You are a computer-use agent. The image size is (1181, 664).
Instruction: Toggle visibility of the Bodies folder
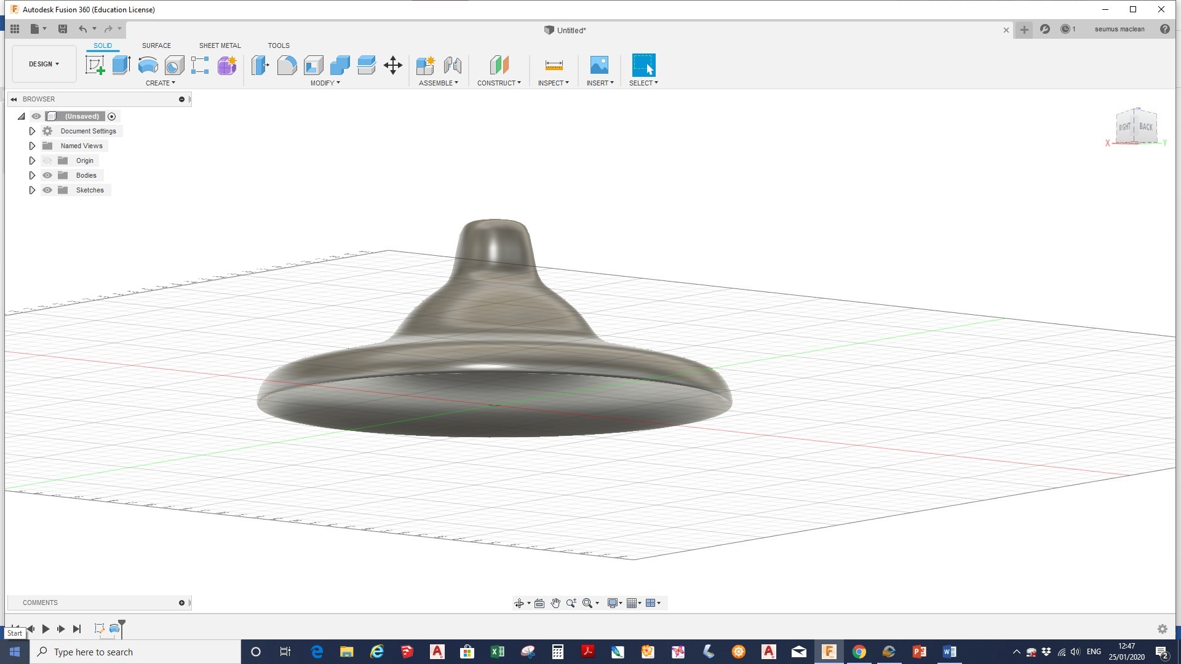pyautogui.click(x=47, y=175)
